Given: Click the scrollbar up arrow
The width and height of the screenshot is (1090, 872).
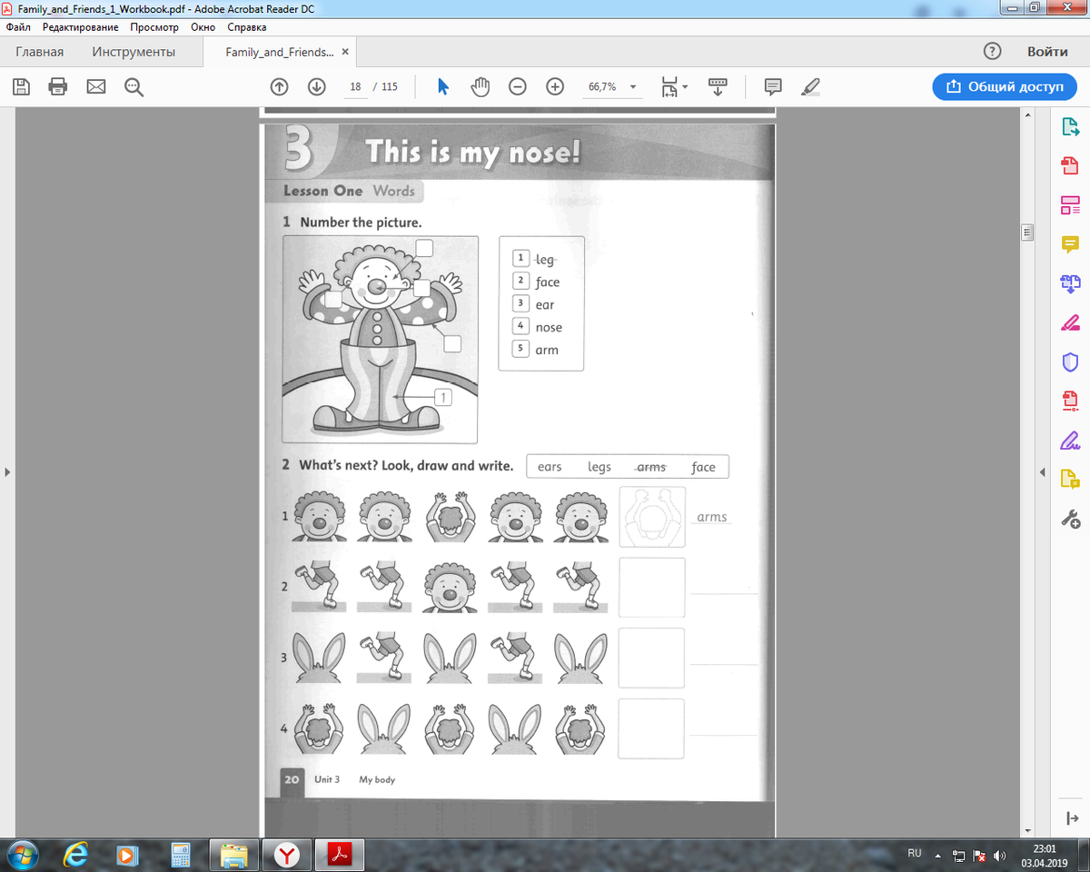Looking at the screenshot, I should pos(1028,115).
